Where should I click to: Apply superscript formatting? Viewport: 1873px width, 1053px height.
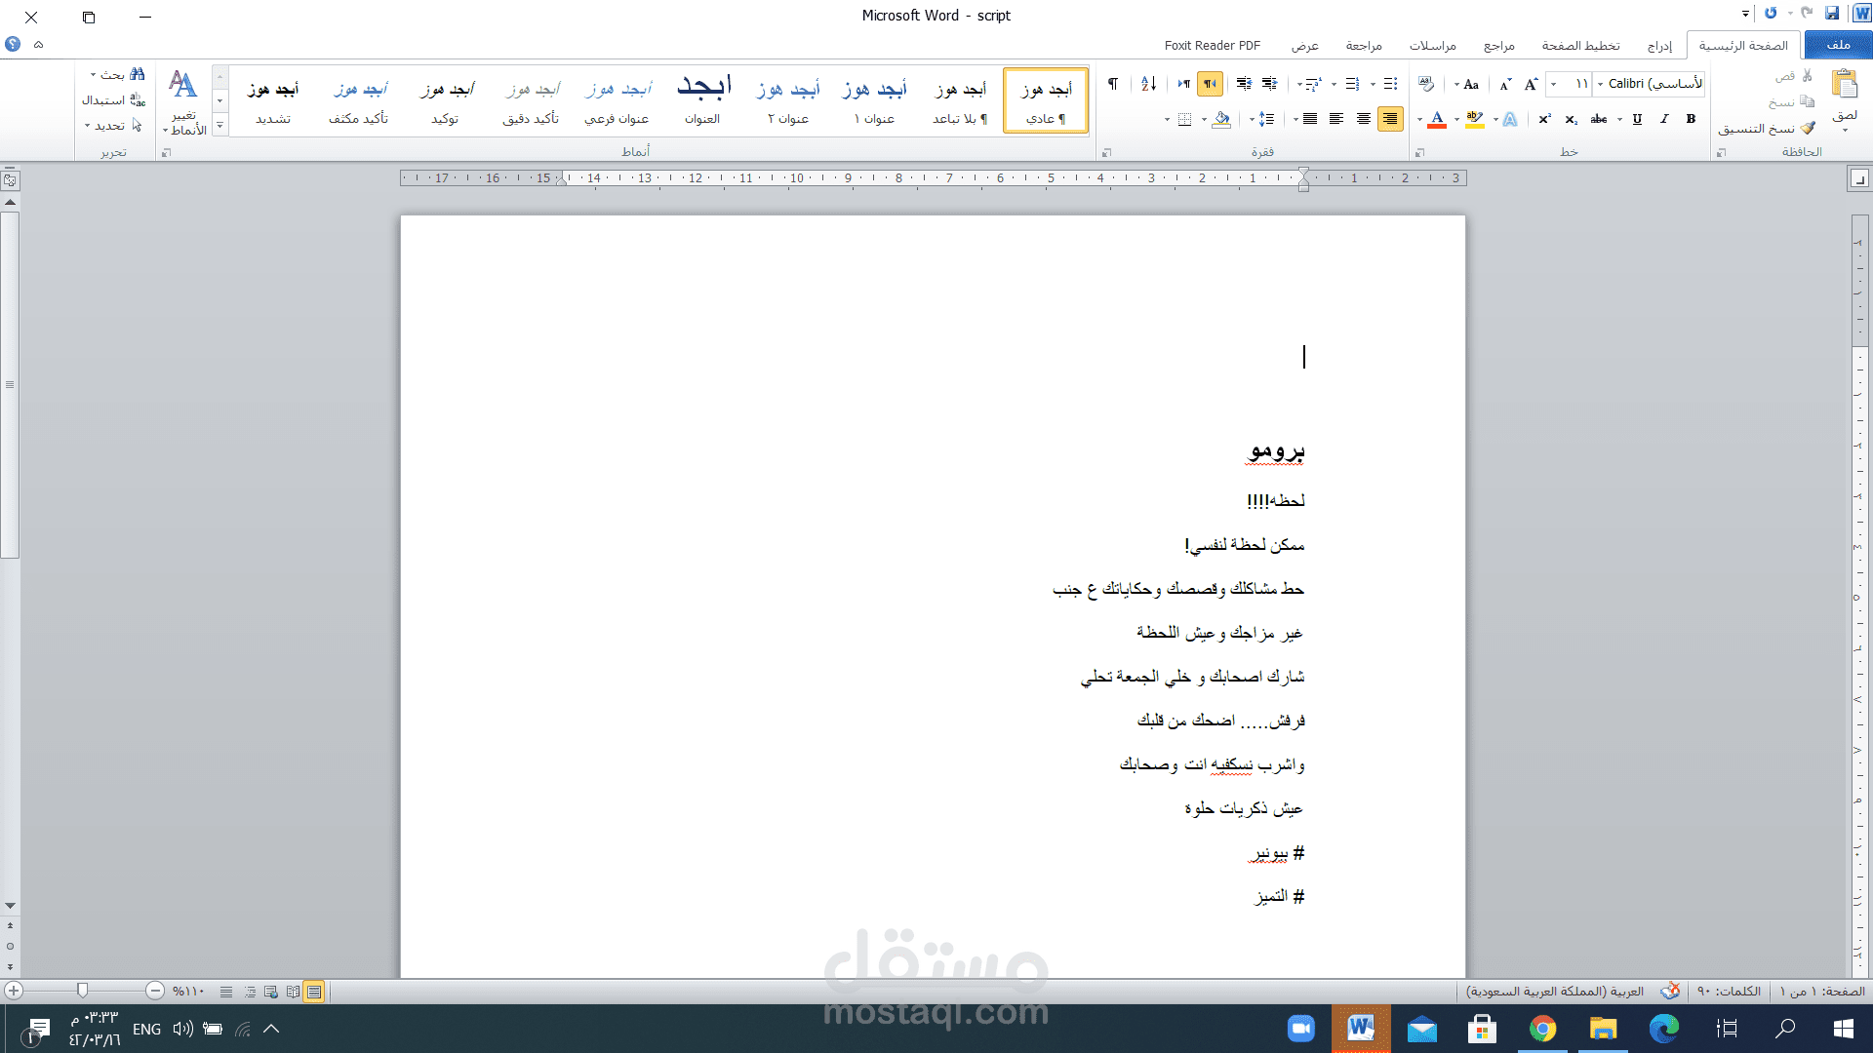point(1545,119)
